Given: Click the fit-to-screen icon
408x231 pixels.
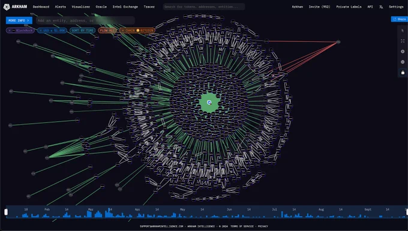Looking at the screenshot, I should tap(403, 41).
